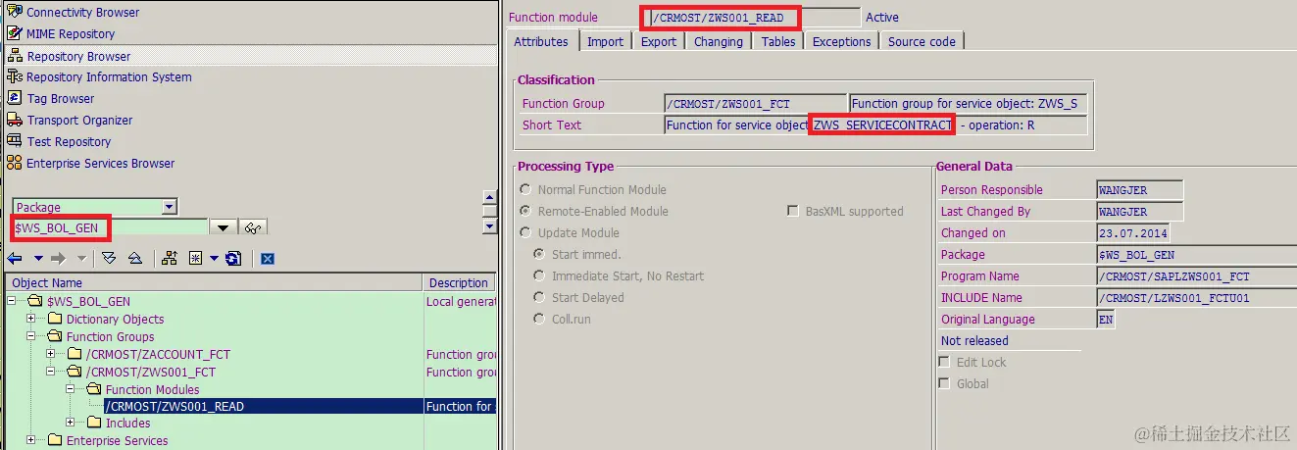Expand the /CRMOST/ZACCOUNT_FCT node
Screen dimensions: 1297x450
click(x=51, y=354)
